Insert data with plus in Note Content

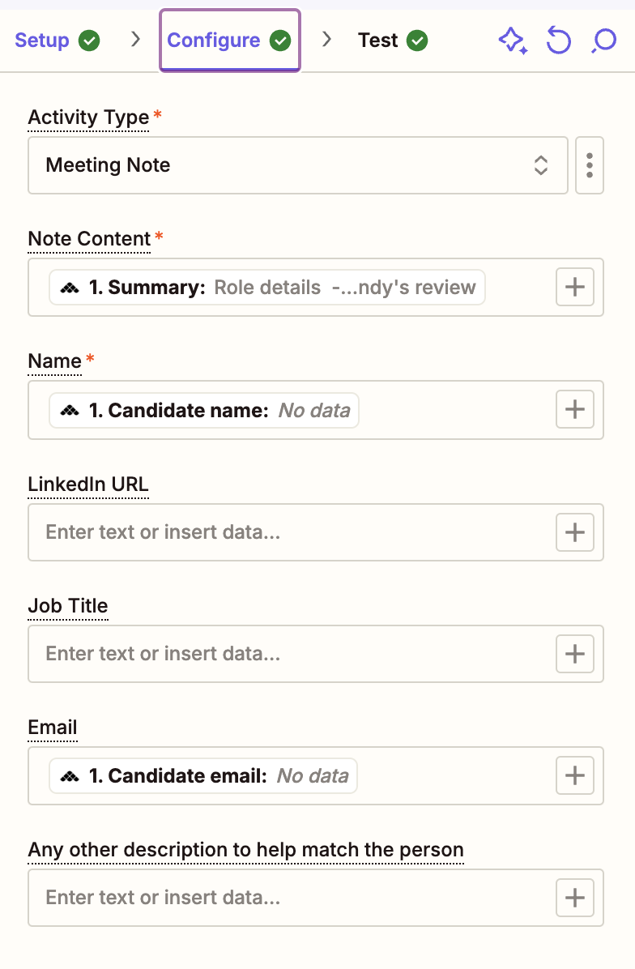(x=574, y=287)
